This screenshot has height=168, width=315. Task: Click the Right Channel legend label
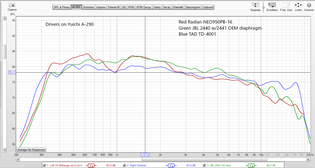136,165
